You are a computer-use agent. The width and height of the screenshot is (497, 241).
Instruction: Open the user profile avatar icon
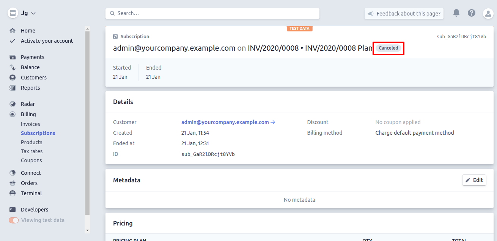tap(488, 14)
